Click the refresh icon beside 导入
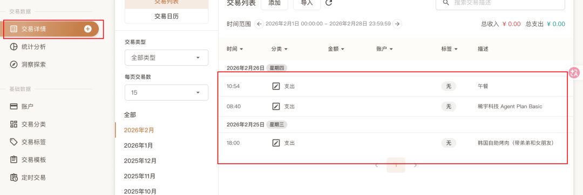583x195 pixels. point(329,3)
